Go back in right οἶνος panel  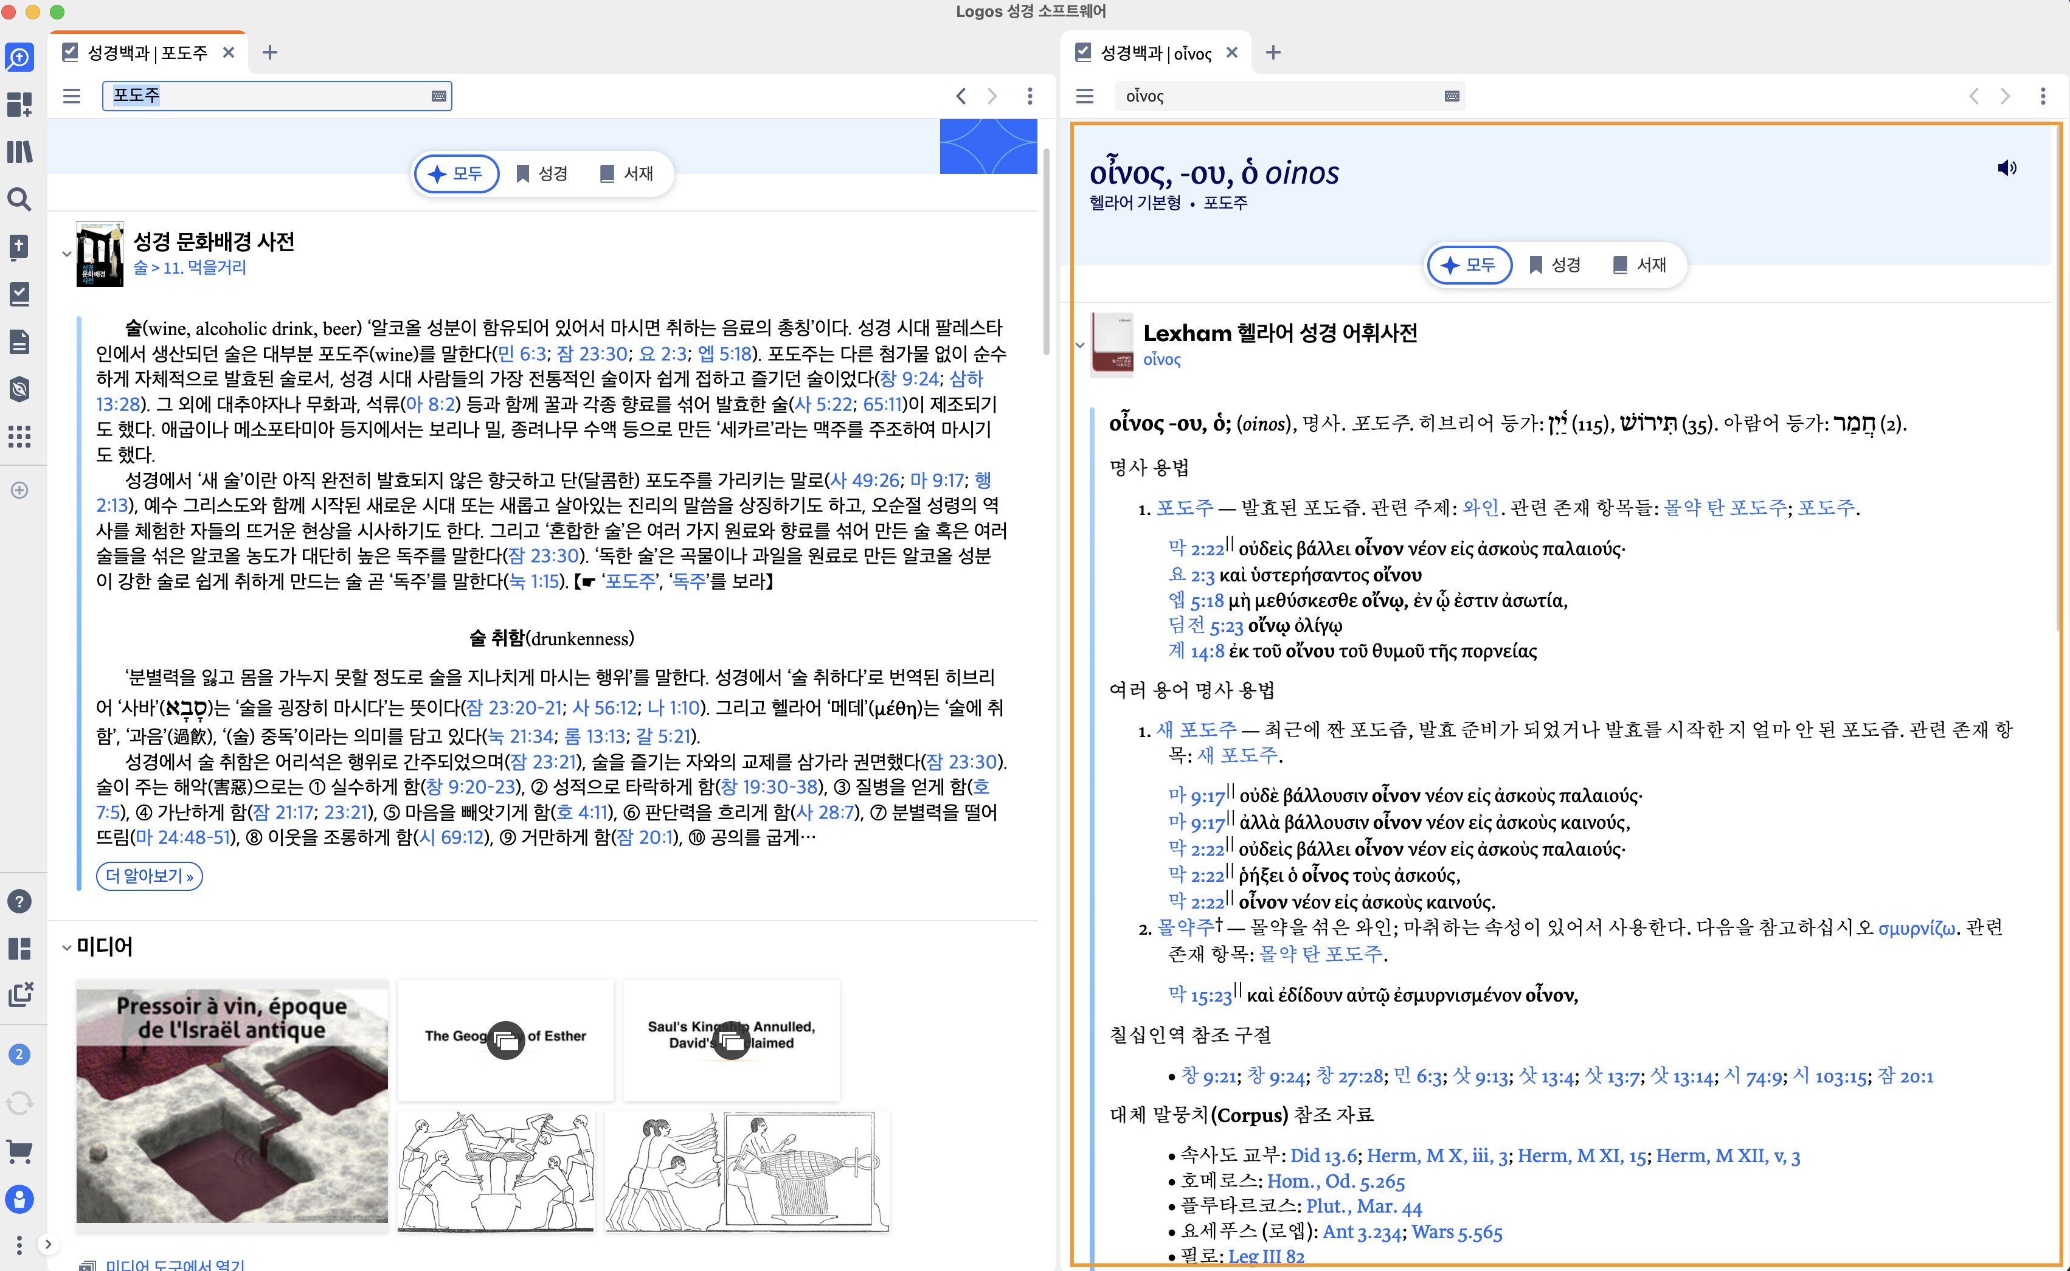click(1974, 96)
